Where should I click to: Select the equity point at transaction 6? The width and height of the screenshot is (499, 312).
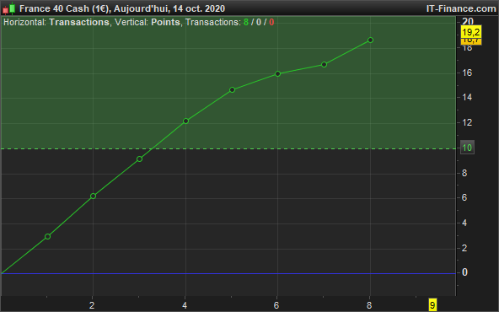tap(277, 74)
